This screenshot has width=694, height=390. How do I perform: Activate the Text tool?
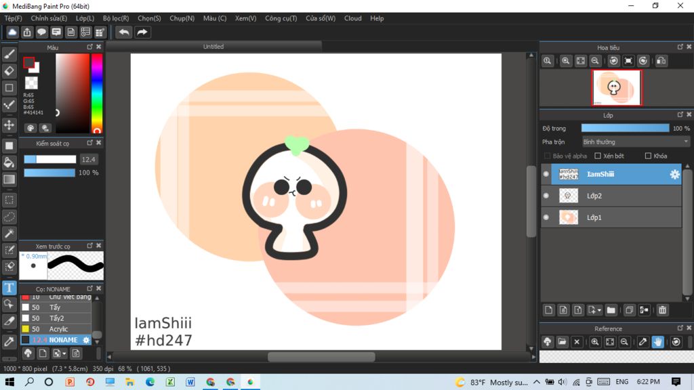tap(9, 288)
